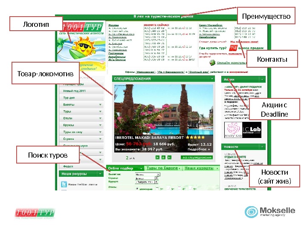Collapse the Акции panel arrow
Image resolution: width=307 pixels, height=230 pixels.
click(262, 79)
